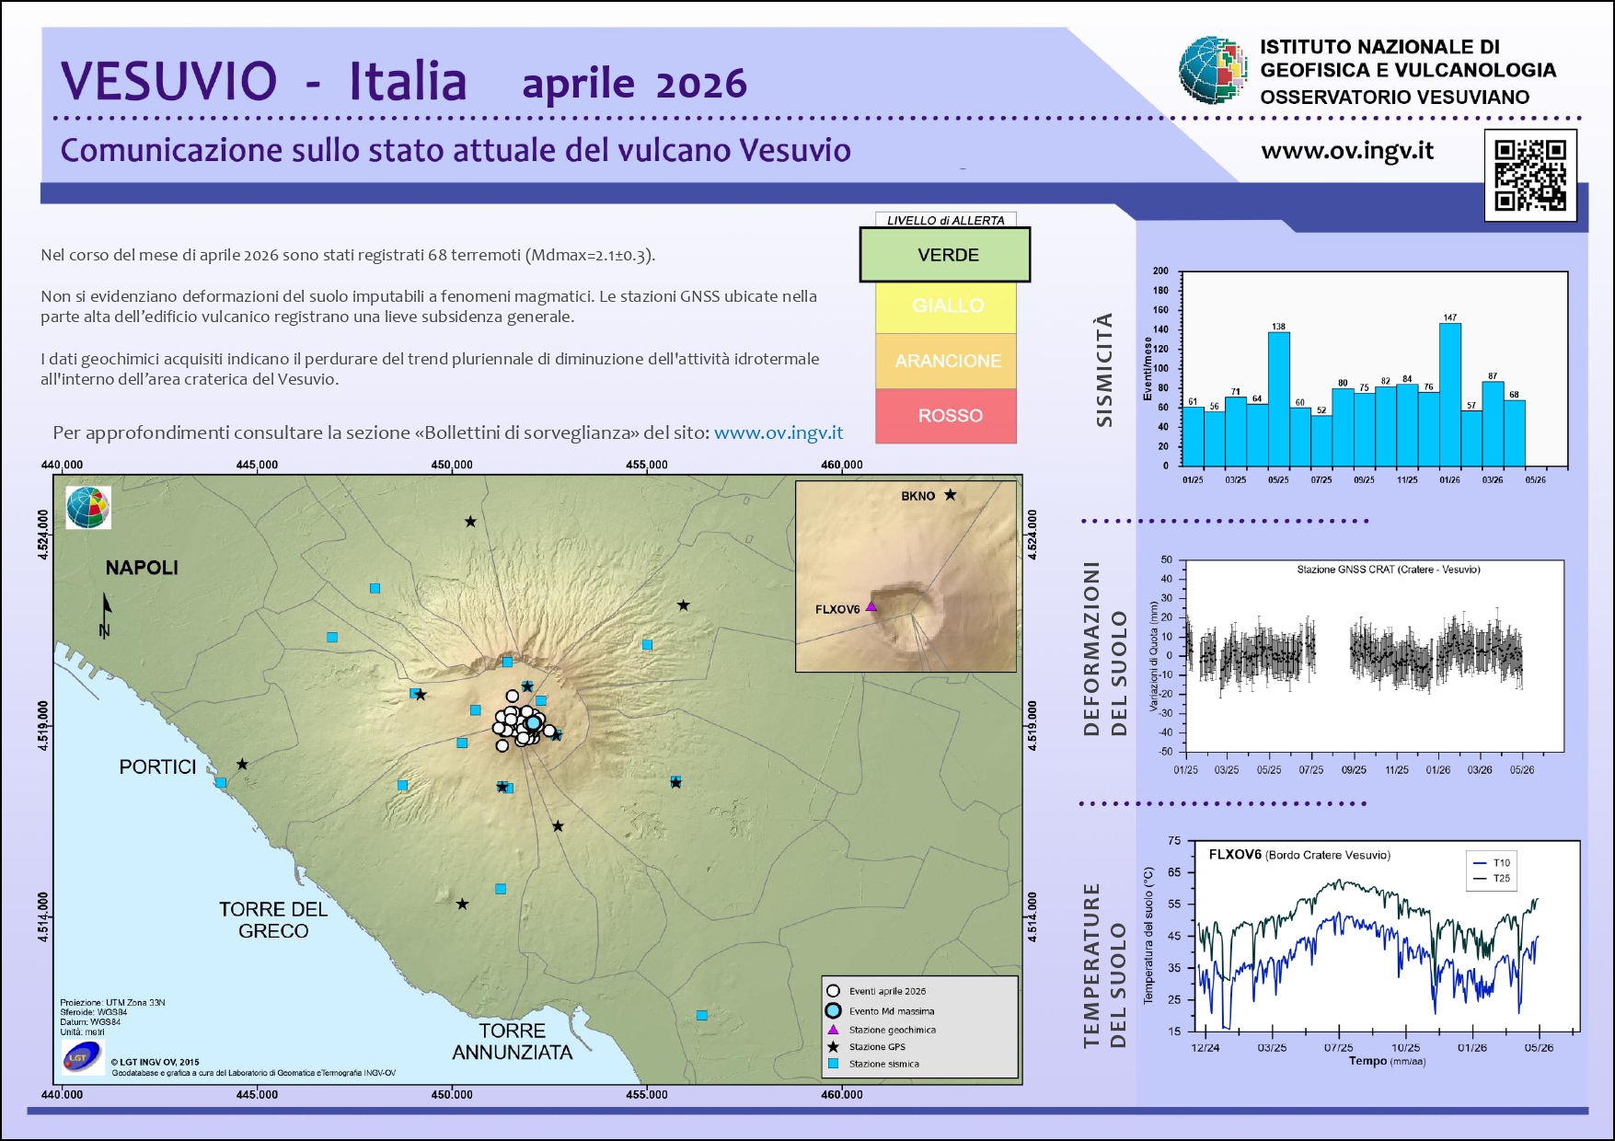Select the ARANCIONE alert level box
Screen dimensions: 1615x1141
point(946,361)
